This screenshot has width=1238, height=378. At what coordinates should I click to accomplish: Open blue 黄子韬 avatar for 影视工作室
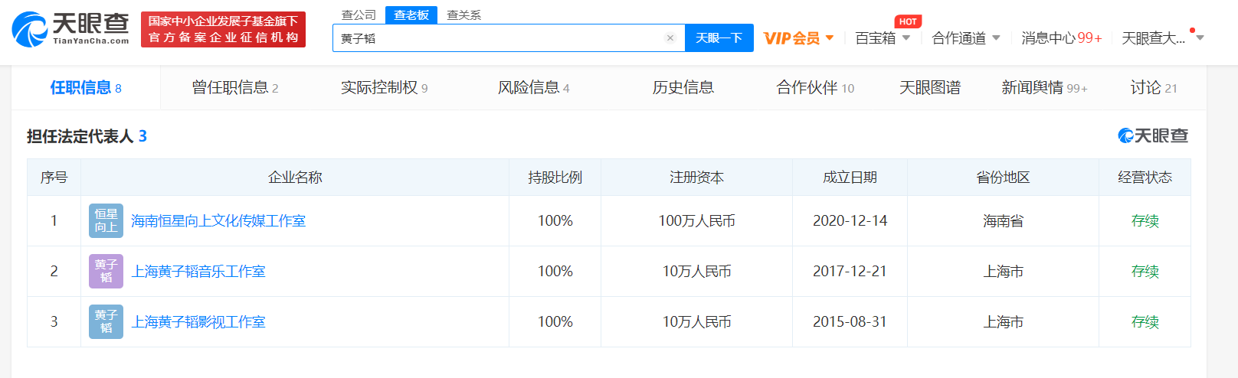click(x=106, y=321)
